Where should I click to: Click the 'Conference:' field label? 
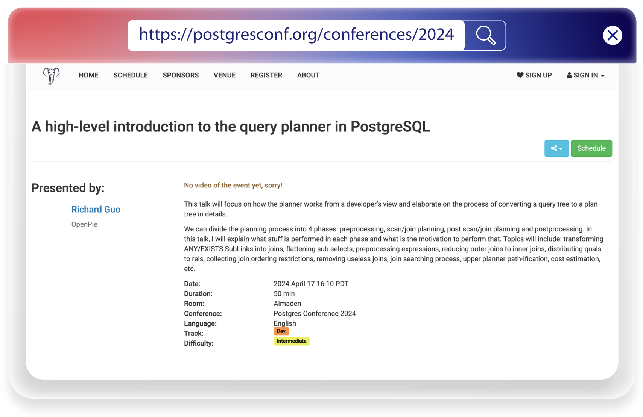pos(203,314)
